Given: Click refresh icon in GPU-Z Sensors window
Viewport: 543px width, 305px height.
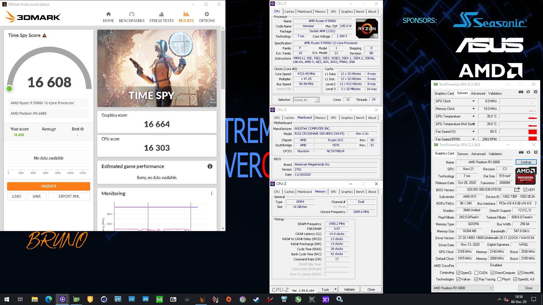Looking at the screenshot, I should pyautogui.click(x=528, y=92).
